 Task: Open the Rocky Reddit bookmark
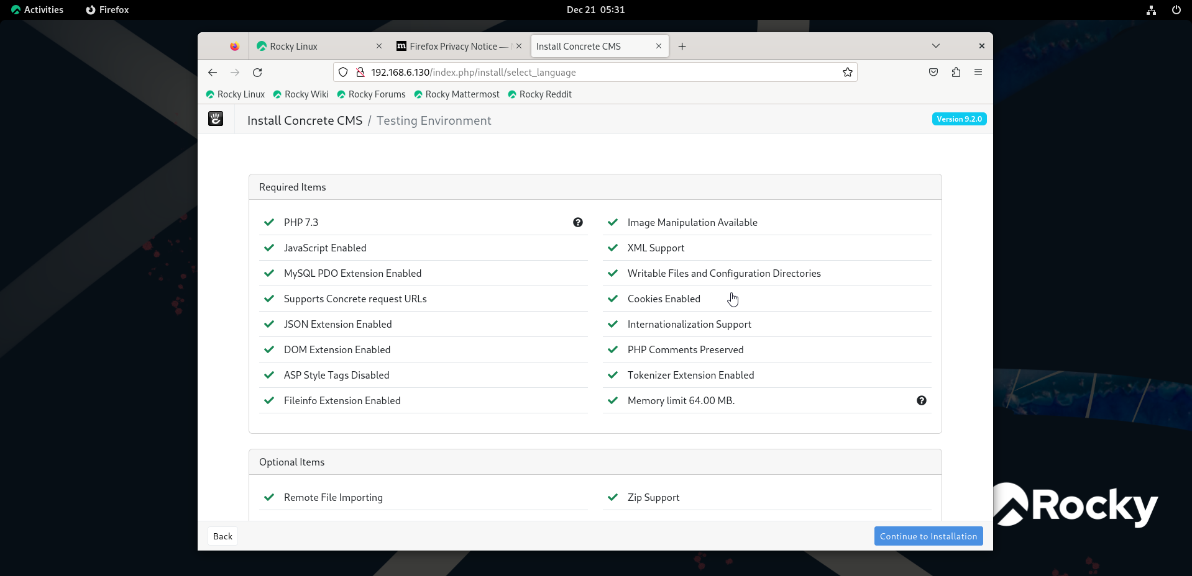[x=539, y=94]
